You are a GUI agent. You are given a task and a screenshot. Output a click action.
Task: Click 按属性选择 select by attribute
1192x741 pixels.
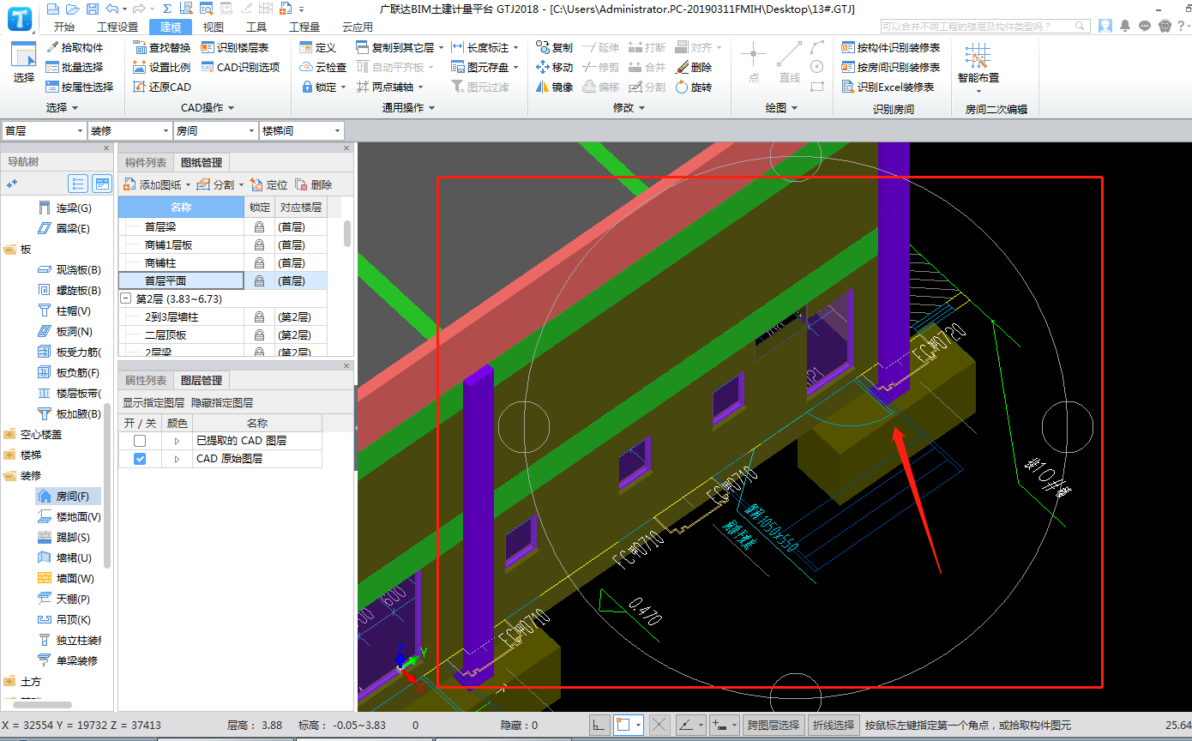click(79, 87)
